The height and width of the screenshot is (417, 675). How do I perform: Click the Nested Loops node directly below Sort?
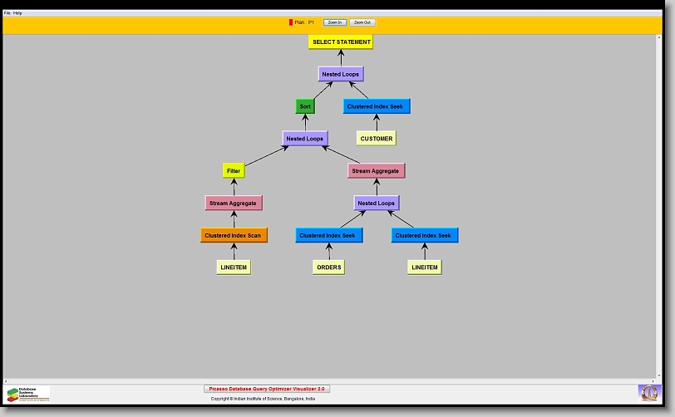[x=305, y=139]
